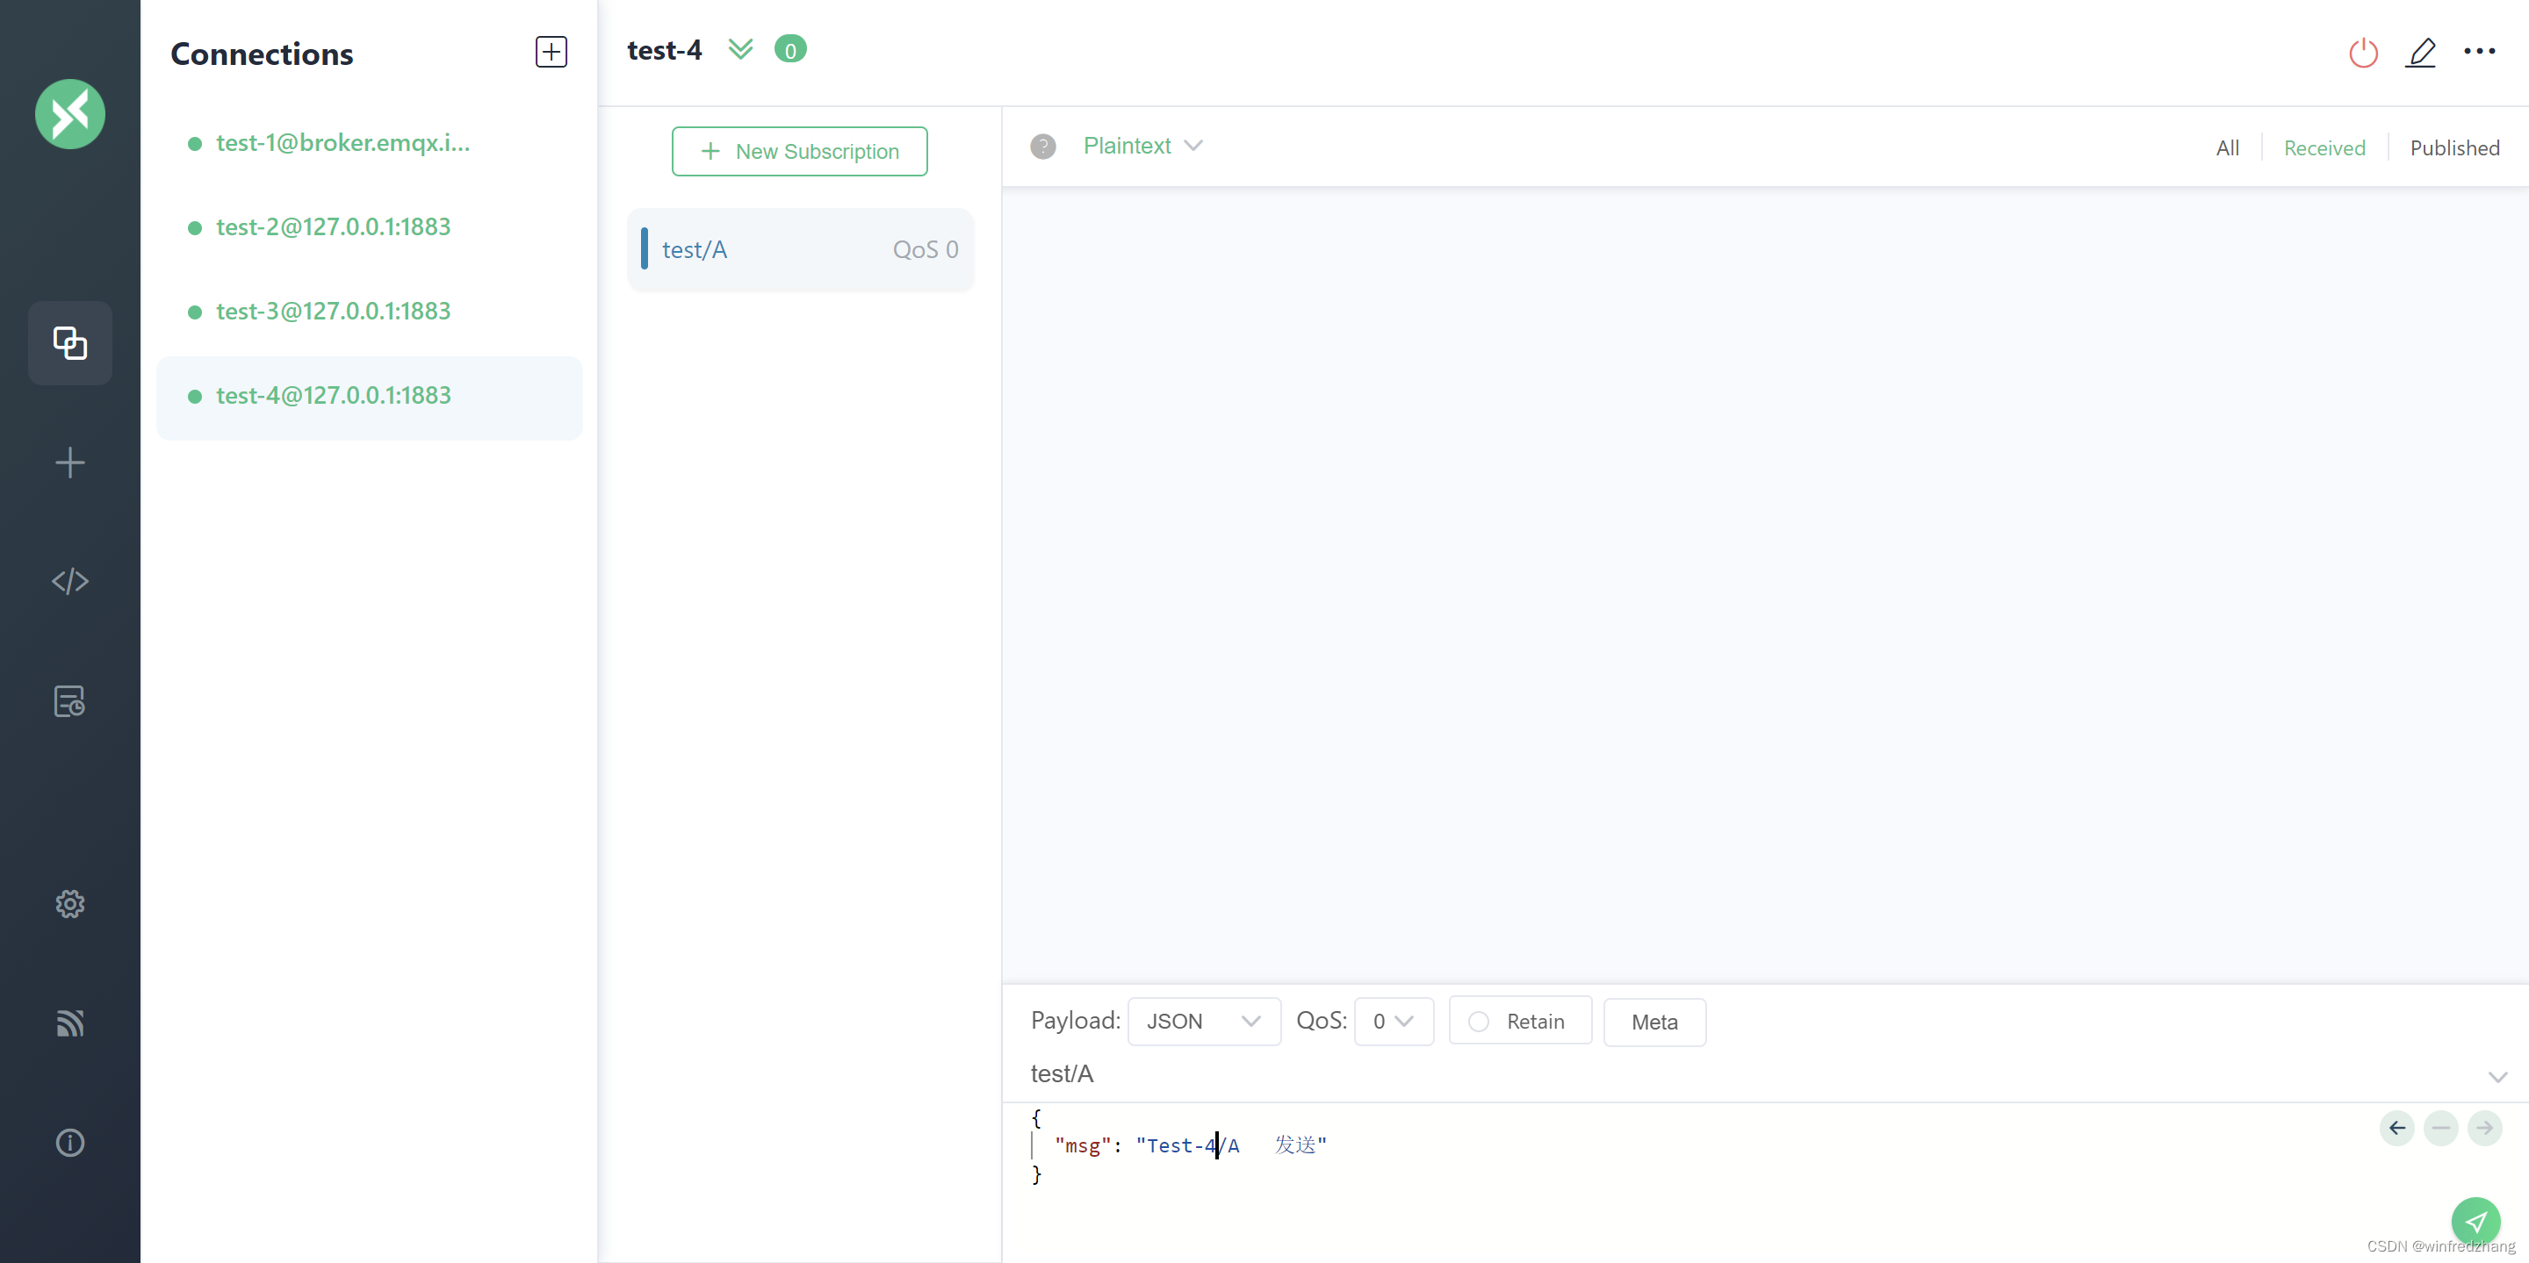Open the Connections page sidebar icon
The height and width of the screenshot is (1263, 2529).
click(x=69, y=342)
